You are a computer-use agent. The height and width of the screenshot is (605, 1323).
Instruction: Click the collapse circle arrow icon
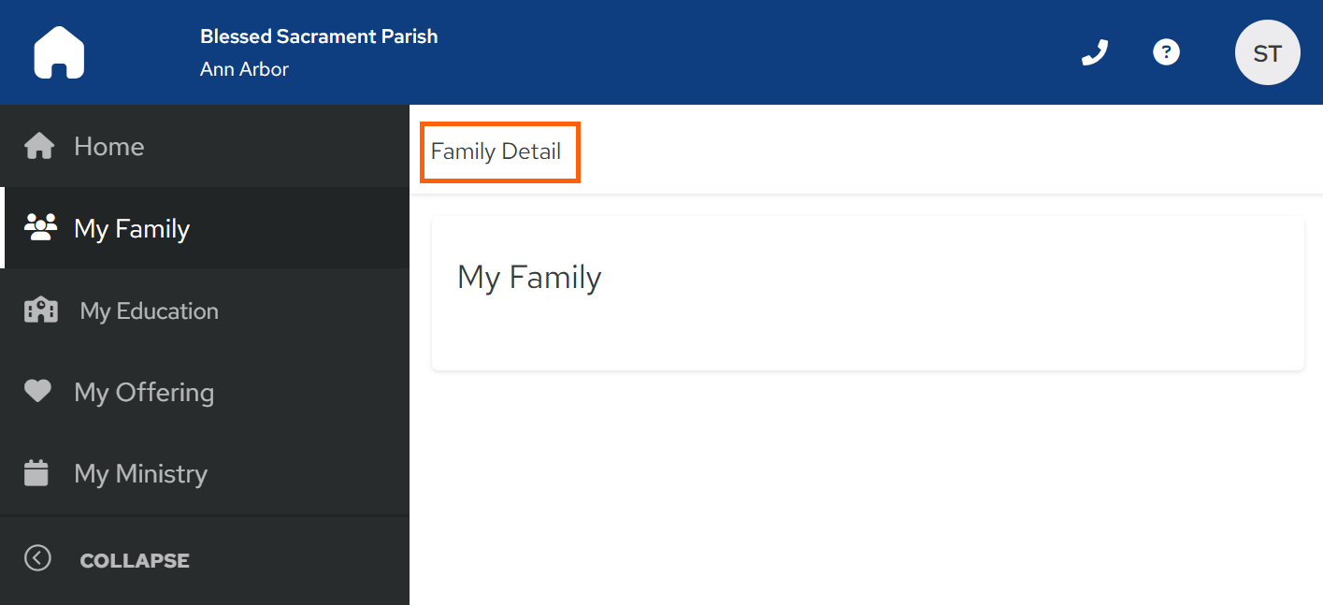tap(37, 558)
